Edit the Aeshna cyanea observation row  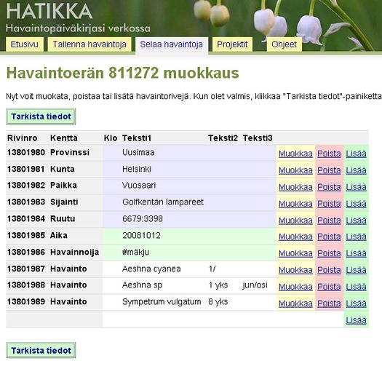(295, 270)
